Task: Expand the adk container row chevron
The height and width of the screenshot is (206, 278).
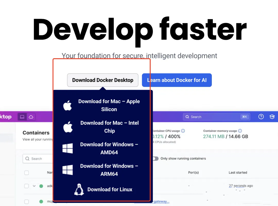Action: coord(34,186)
